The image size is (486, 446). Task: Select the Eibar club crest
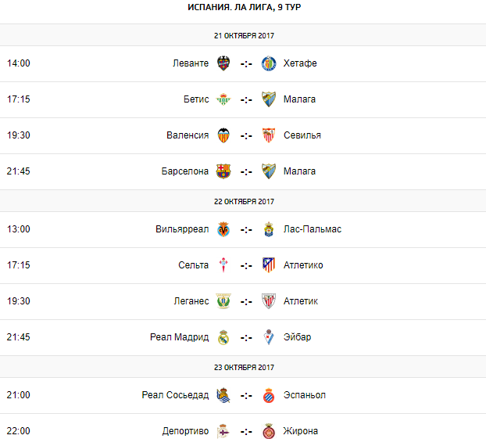click(269, 337)
